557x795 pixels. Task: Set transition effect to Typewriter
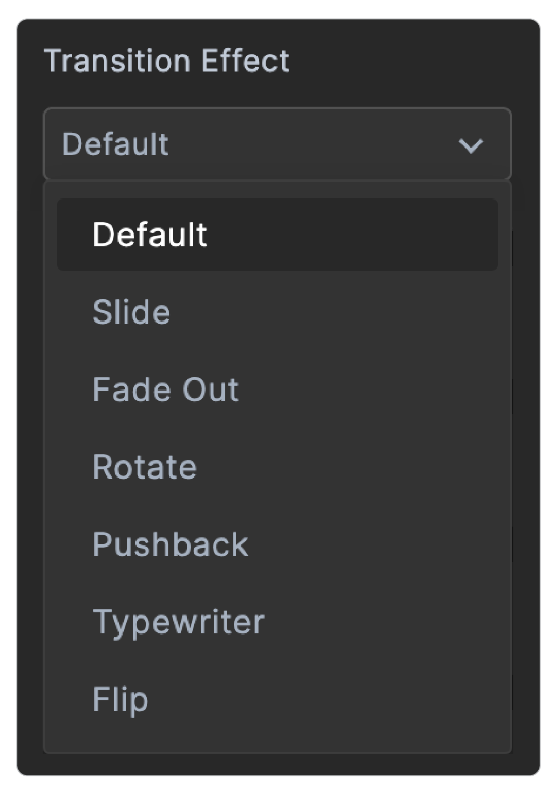coord(178,622)
